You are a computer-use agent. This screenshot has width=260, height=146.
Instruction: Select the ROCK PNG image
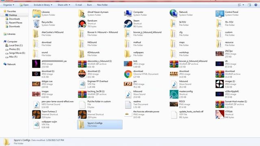[x=180, y=104]
